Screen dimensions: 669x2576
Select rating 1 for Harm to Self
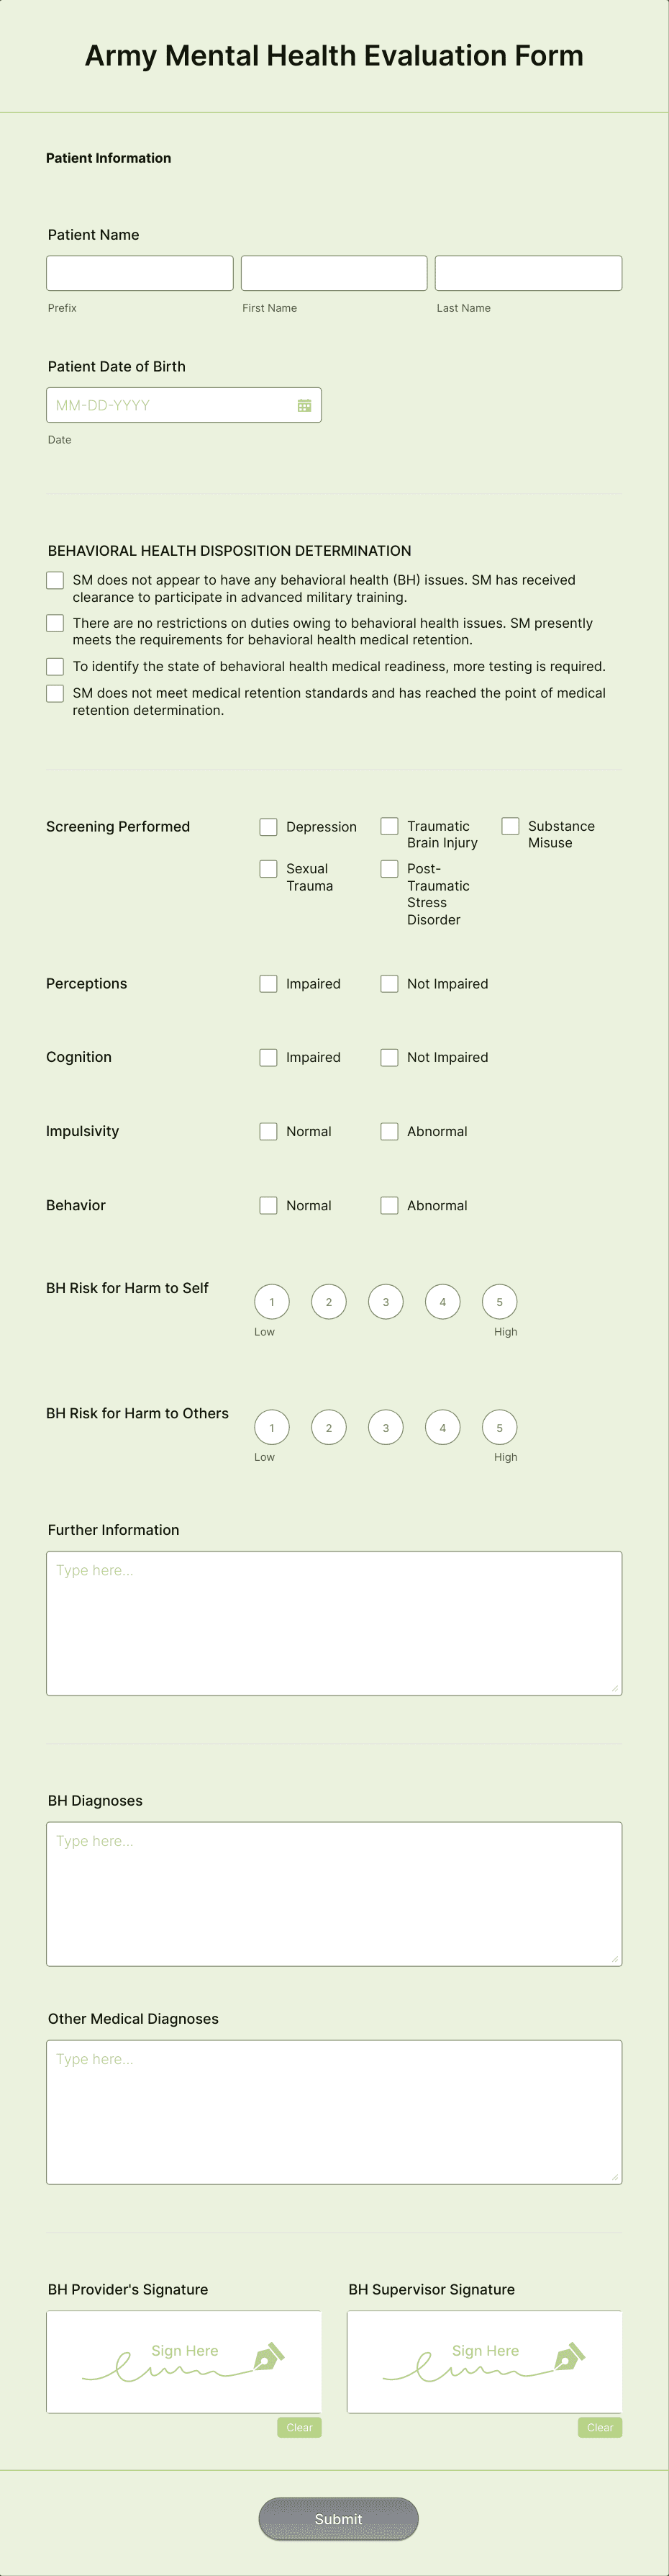[x=272, y=1302]
